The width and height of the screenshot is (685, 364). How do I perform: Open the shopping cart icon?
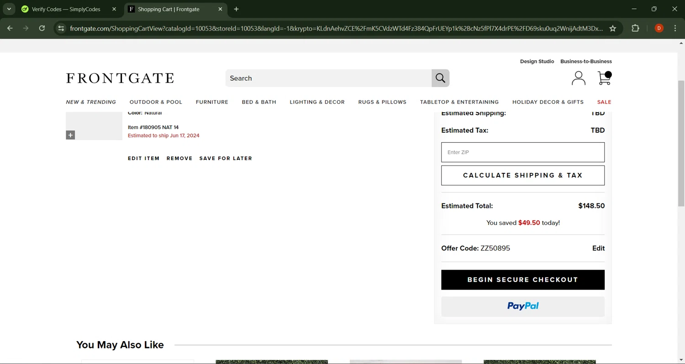coord(605,78)
